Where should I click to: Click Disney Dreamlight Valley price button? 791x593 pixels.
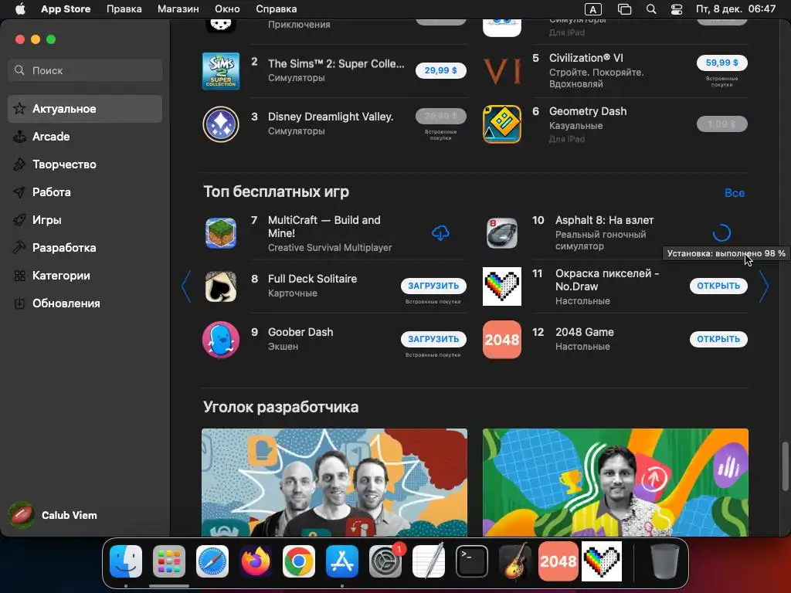click(440, 116)
